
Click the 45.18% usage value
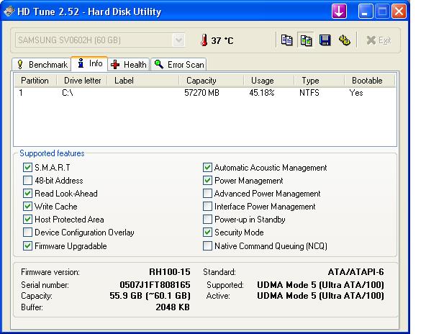point(262,93)
